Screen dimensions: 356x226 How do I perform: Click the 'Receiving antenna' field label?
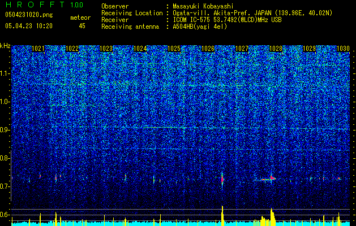pyautogui.click(x=130, y=27)
